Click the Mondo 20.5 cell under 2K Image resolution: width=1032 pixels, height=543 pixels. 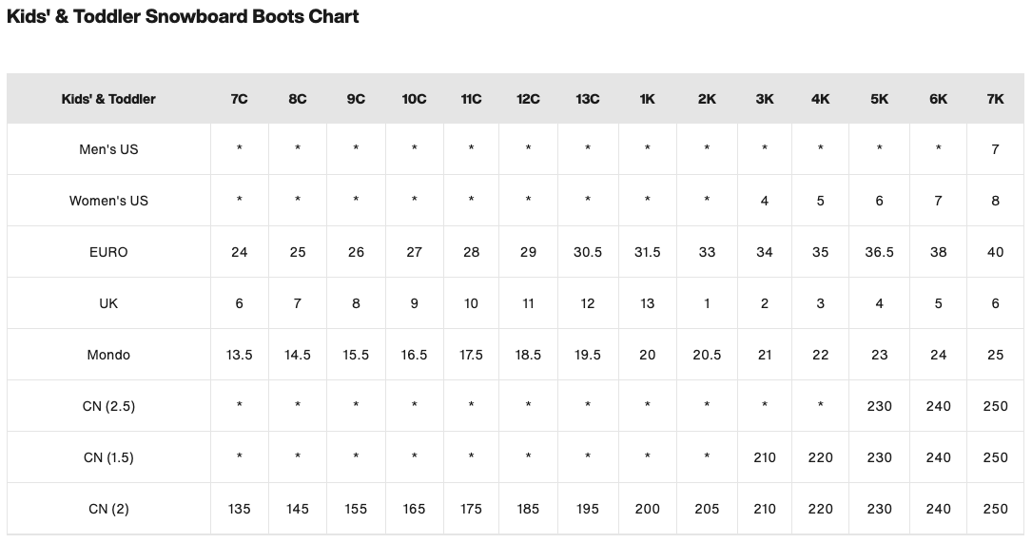[707, 355]
